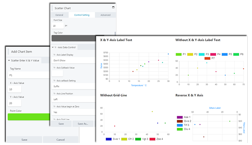The height and width of the screenshot is (145, 252).
Task: Click Cancel in Add Chart Item panel
Action: pos(60,140)
